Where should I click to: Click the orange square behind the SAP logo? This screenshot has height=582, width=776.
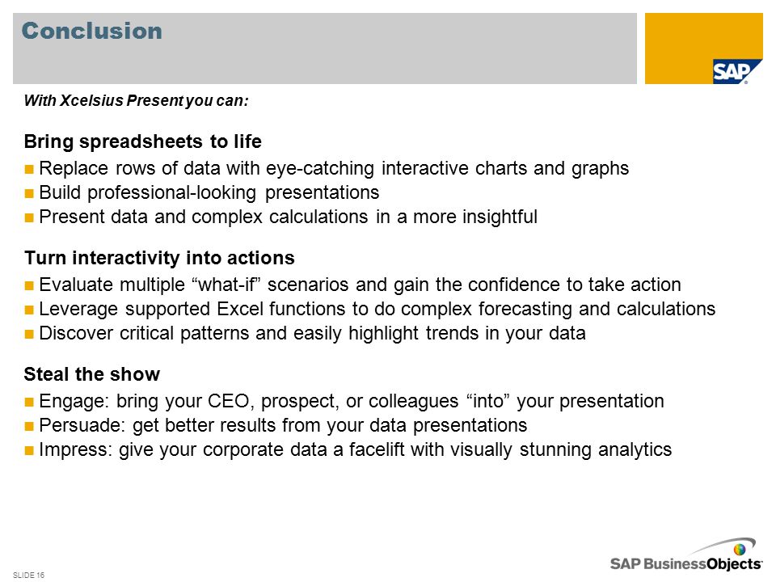click(704, 48)
